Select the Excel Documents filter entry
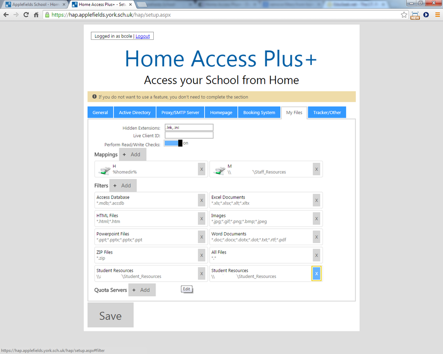443x354 pixels. click(266, 200)
